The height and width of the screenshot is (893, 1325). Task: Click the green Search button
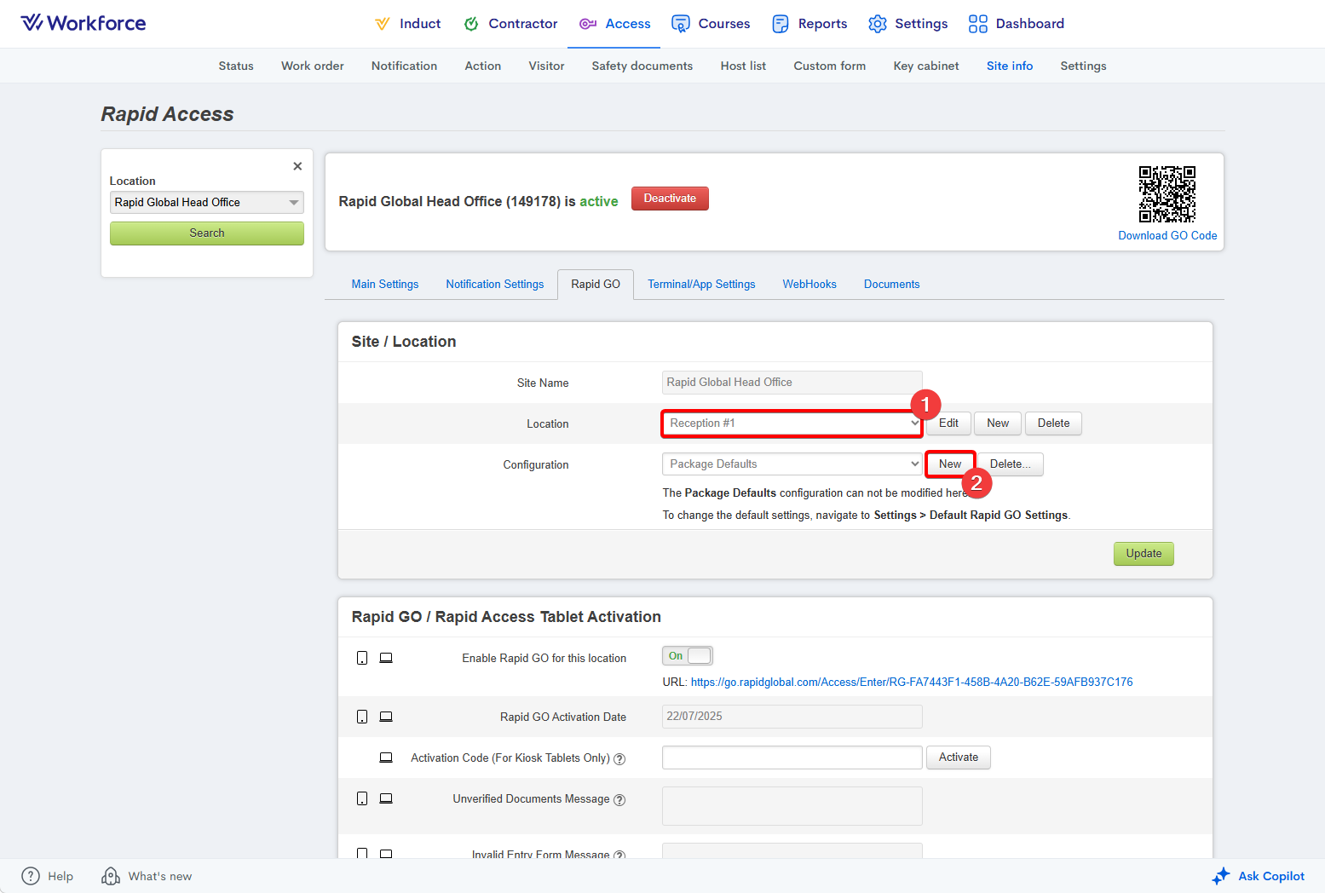pos(207,233)
